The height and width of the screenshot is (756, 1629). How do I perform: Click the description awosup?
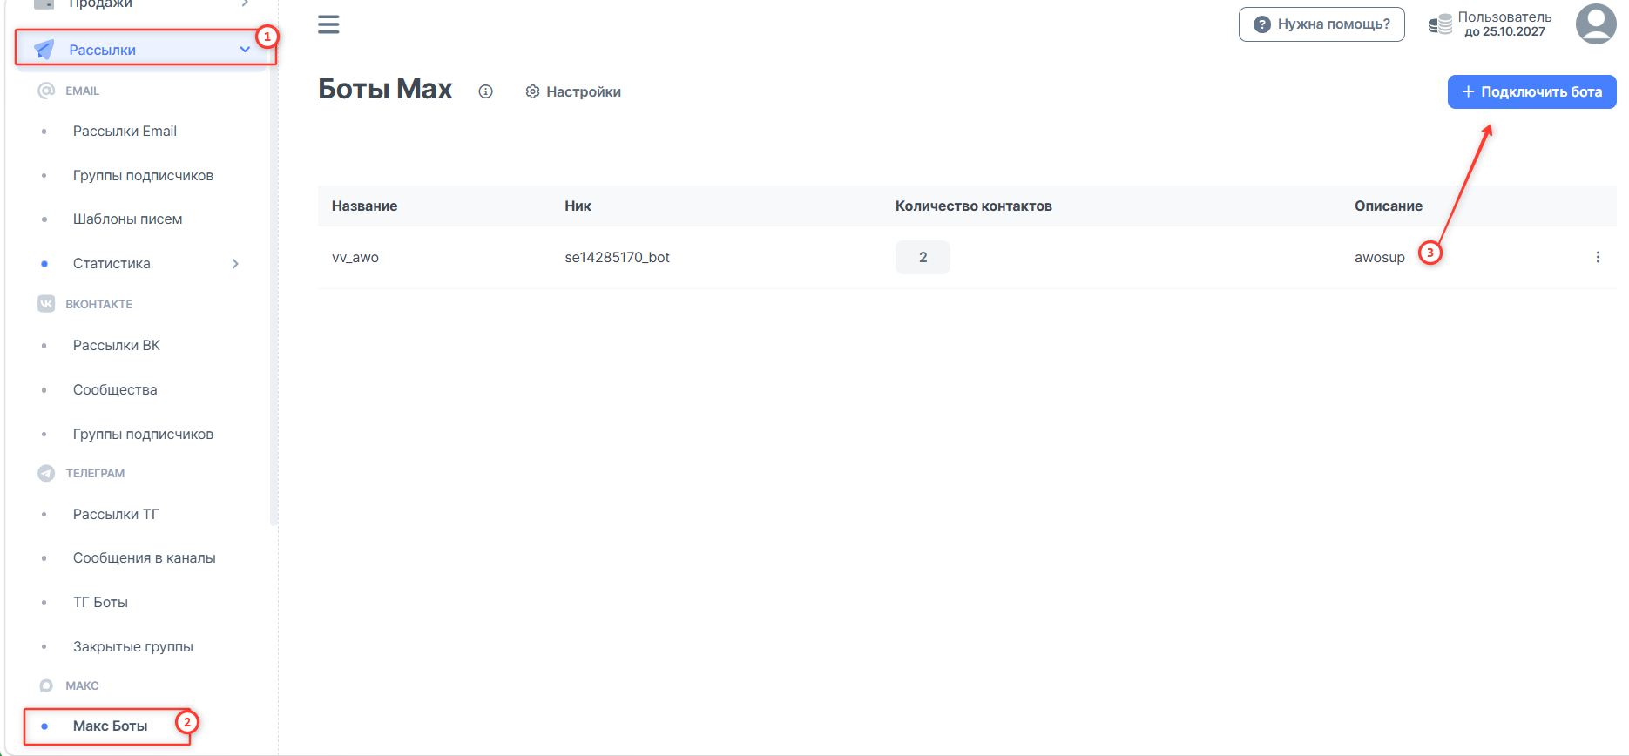pyautogui.click(x=1379, y=258)
